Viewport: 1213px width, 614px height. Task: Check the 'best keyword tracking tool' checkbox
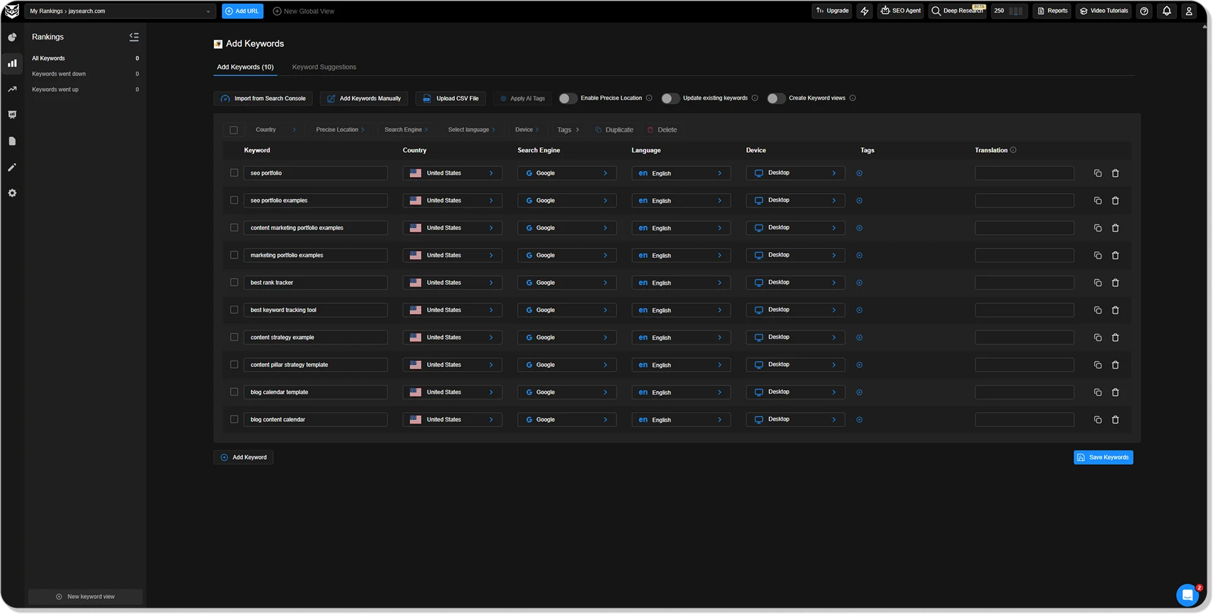pos(234,310)
